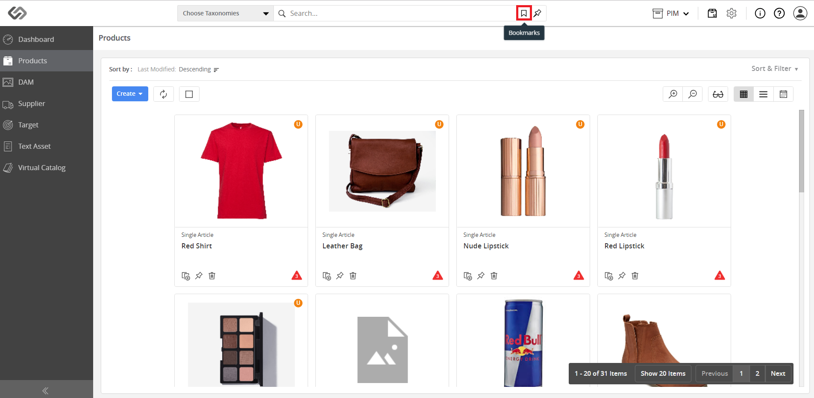Open the Red Lipstick product thumbnail
Screen dimensions: 814x398
pos(664,176)
